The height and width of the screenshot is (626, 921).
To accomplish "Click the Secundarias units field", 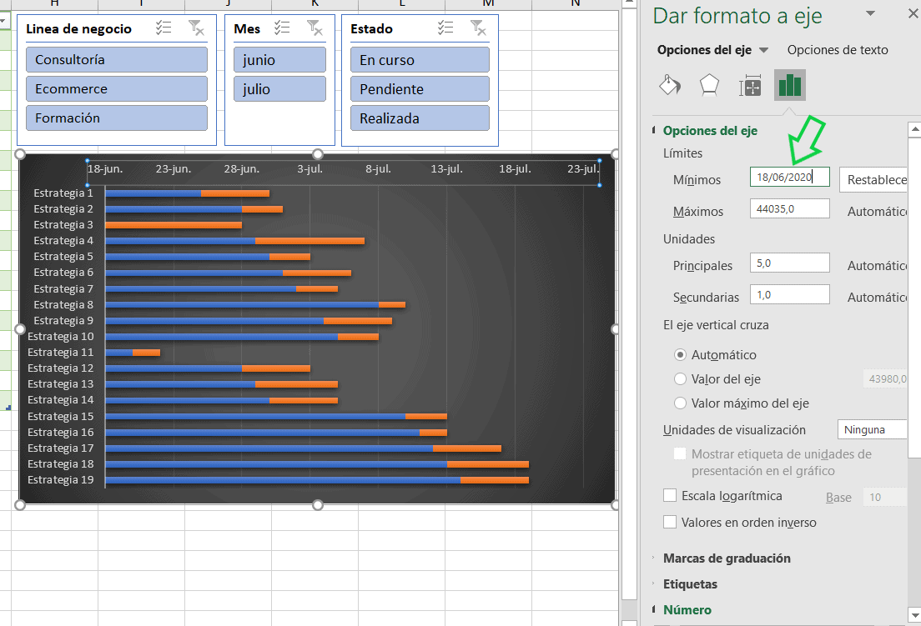I will (789, 294).
